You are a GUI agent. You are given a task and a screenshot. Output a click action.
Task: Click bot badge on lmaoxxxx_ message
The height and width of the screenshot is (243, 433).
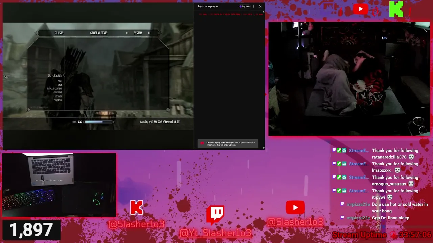point(344,164)
